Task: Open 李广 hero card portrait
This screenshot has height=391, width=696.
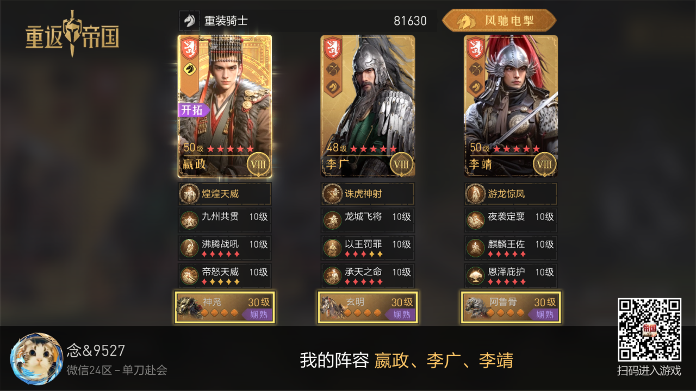Action: [x=368, y=106]
